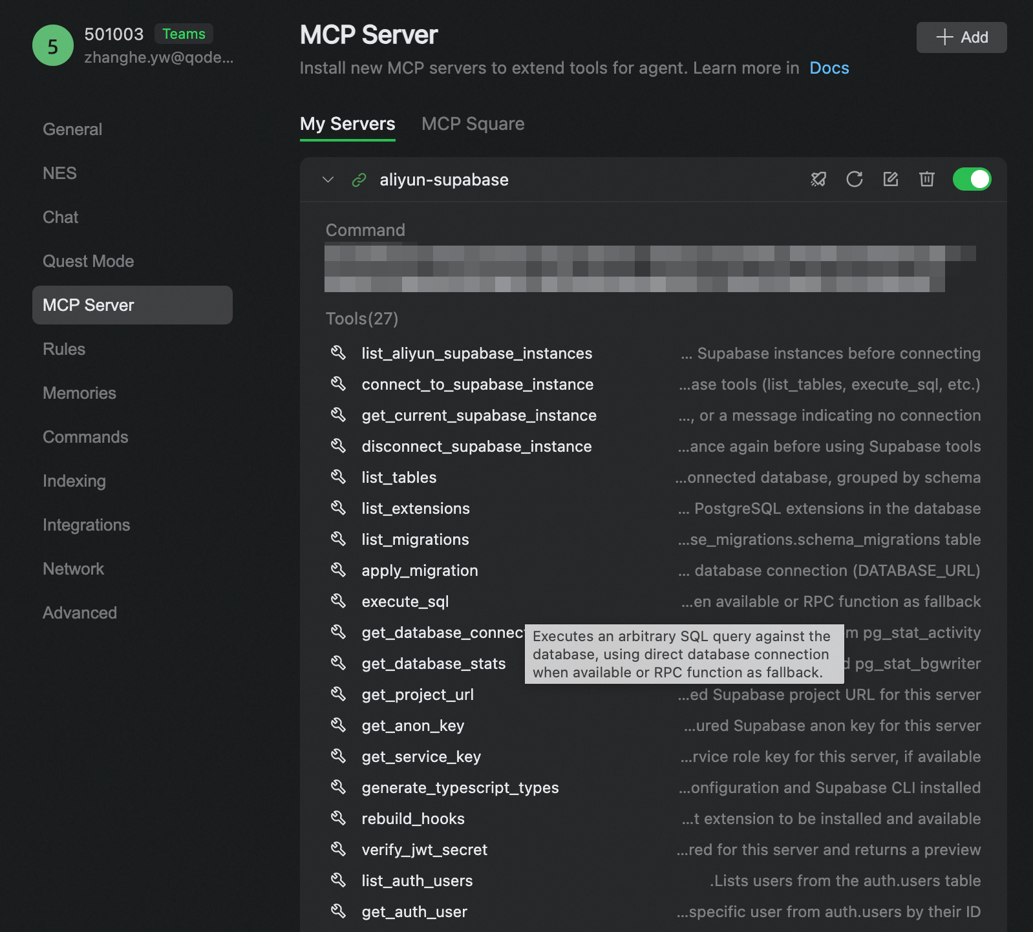Click the Teams badge
Screen dimensions: 1033x932
coord(184,34)
